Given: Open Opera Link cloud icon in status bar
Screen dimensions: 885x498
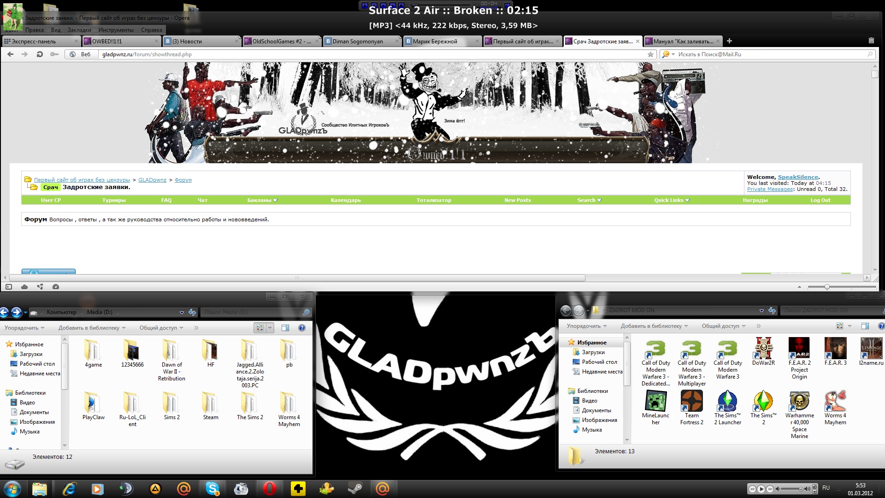Looking at the screenshot, I should (x=24, y=287).
